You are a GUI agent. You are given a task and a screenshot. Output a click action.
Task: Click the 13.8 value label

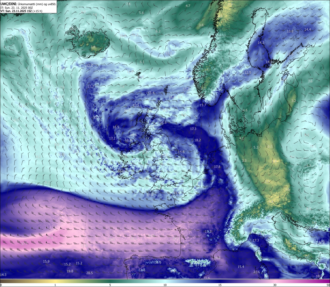click(290, 31)
